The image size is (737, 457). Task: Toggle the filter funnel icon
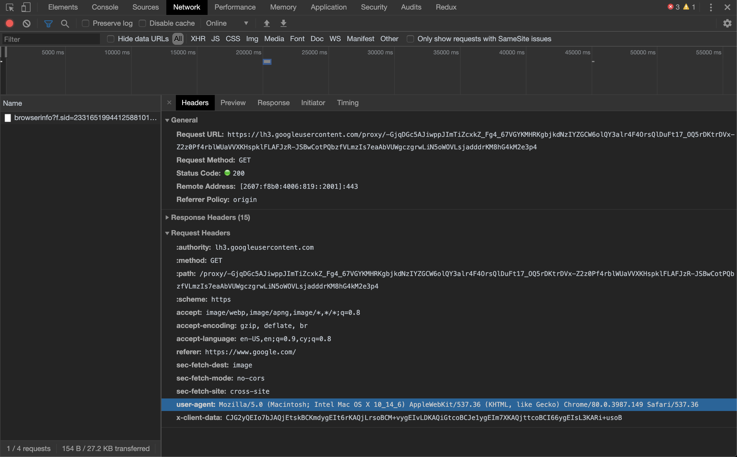(48, 23)
